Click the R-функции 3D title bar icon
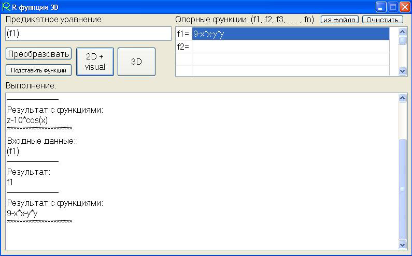412x256 pixels. (6, 7)
